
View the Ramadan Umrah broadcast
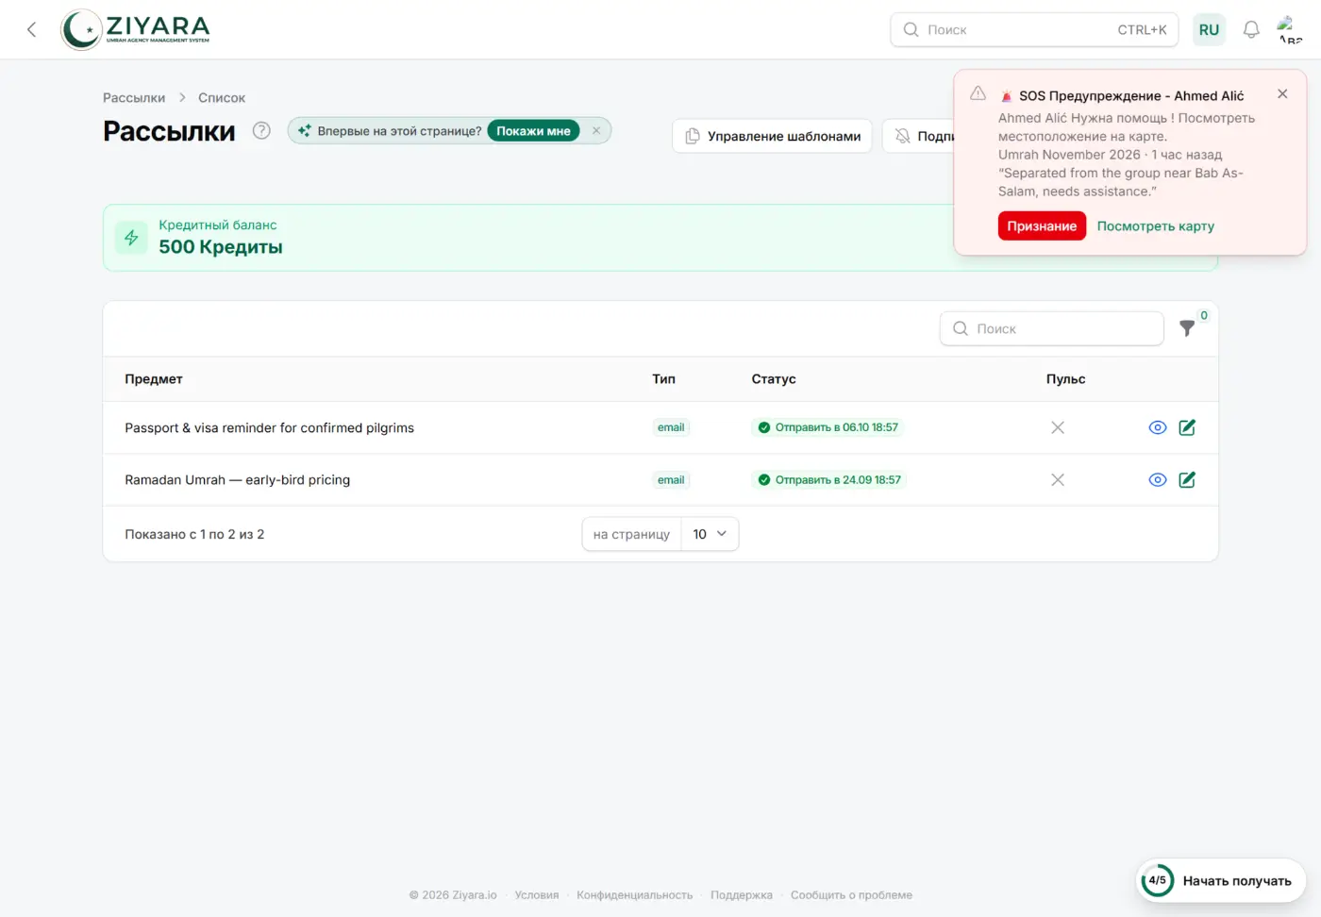click(1158, 480)
